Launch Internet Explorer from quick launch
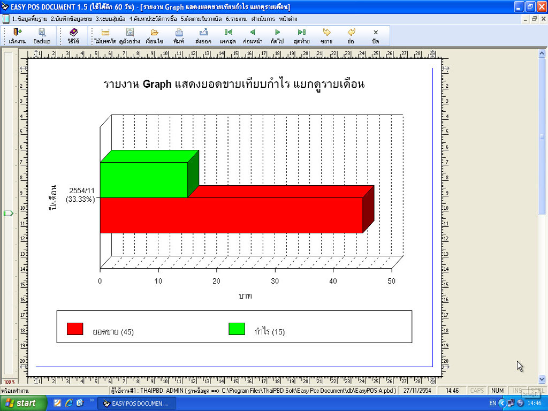 [69, 403]
